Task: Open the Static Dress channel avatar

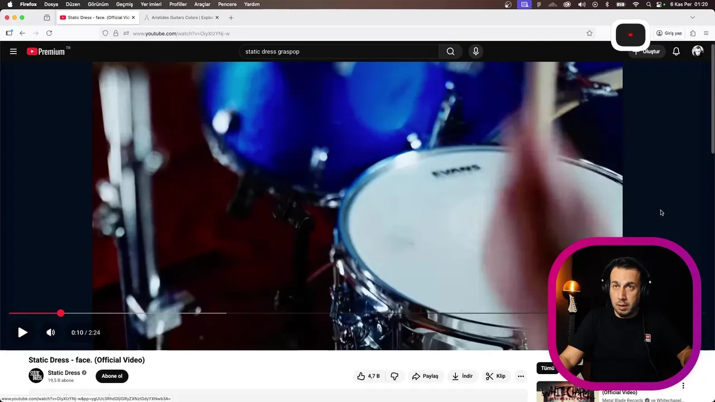Action: [x=36, y=376]
